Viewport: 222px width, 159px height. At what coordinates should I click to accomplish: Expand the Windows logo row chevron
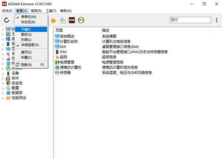pos(3,39)
